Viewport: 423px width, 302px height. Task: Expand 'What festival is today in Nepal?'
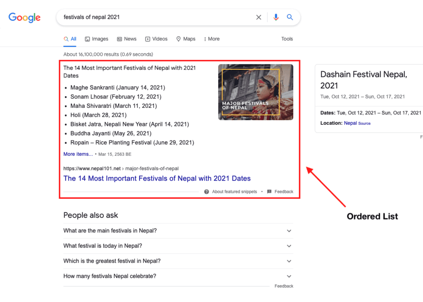pyautogui.click(x=178, y=246)
